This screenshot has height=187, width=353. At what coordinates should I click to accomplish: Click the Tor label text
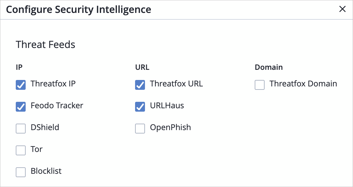[37, 149]
